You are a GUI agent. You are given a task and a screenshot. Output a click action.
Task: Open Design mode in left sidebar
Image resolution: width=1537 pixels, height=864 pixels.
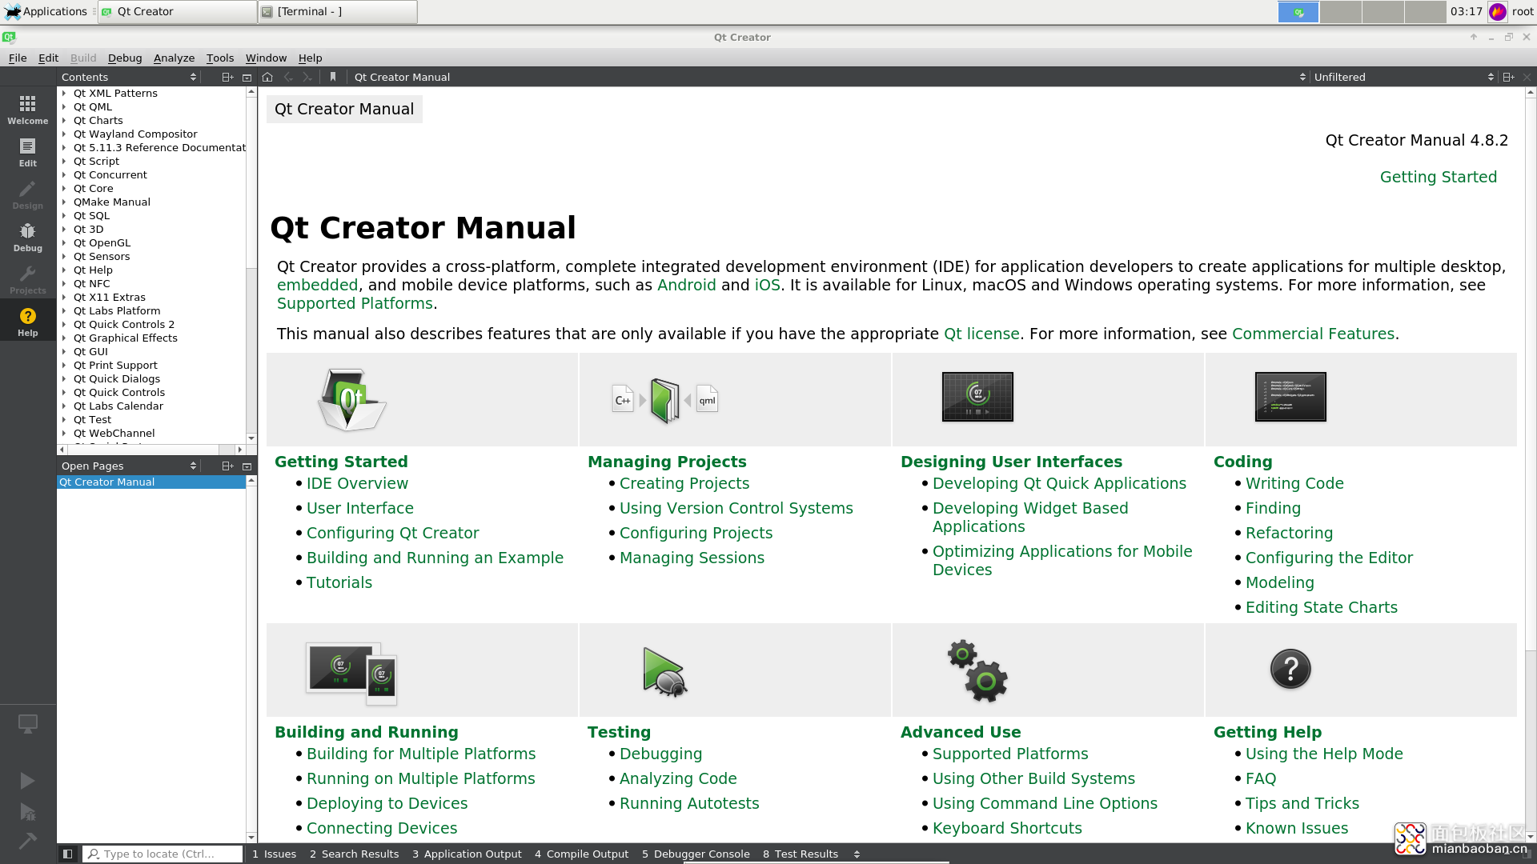coord(28,194)
